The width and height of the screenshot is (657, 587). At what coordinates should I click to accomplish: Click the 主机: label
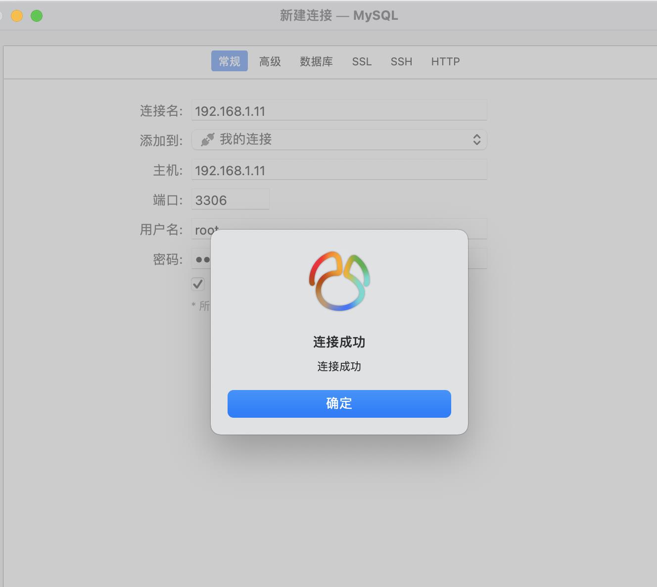point(168,170)
